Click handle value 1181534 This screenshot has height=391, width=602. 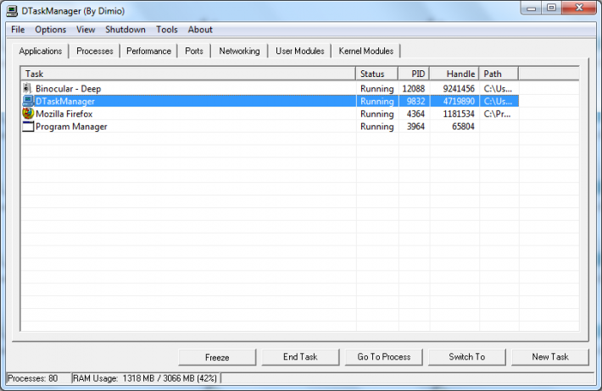coord(459,114)
